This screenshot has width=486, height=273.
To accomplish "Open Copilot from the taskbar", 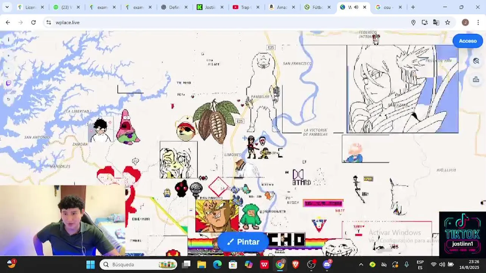I will [x=249, y=264].
